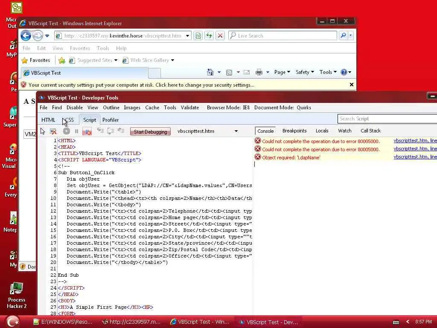437x328 pixels.
Task: Click first console error icon
Action: (x=258, y=141)
